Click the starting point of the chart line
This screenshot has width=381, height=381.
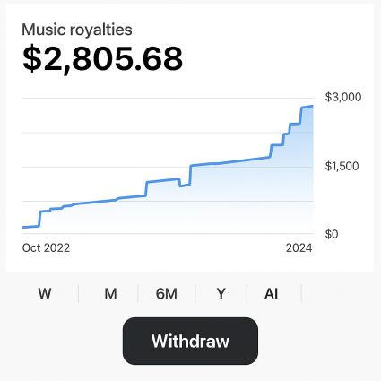point(23,228)
